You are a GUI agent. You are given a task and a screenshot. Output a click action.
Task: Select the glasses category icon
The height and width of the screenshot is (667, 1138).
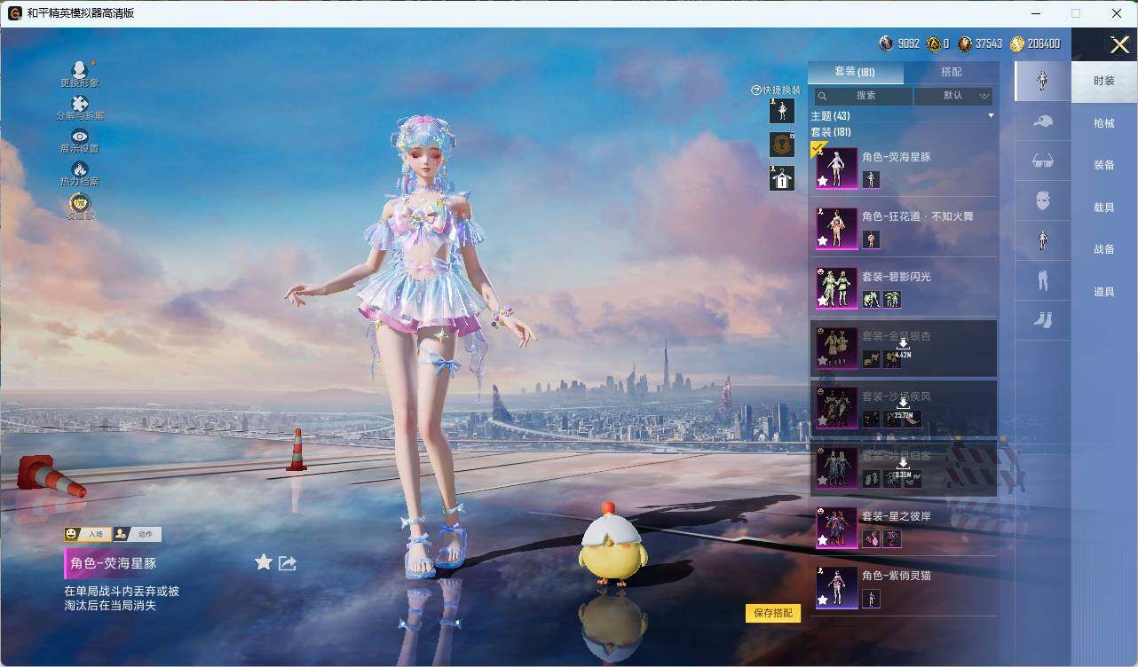coord(1043,161)
